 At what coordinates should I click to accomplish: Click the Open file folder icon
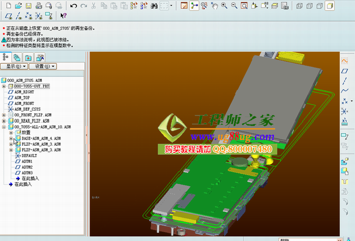[x=18, y=6]
